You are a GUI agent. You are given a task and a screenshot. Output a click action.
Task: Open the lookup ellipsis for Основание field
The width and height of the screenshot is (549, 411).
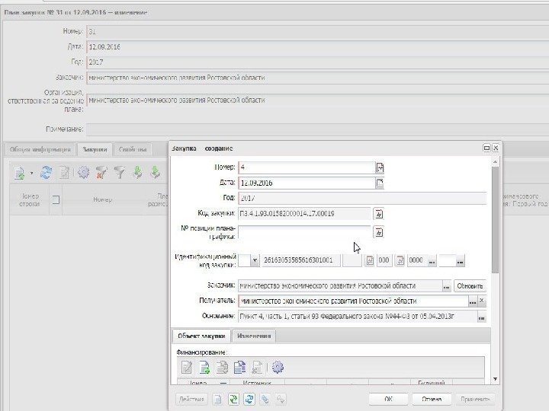click(x=481, y=317)
